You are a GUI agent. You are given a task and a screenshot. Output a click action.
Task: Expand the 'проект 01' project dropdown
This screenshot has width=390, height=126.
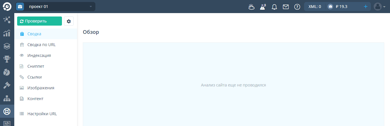click(55, 7)
